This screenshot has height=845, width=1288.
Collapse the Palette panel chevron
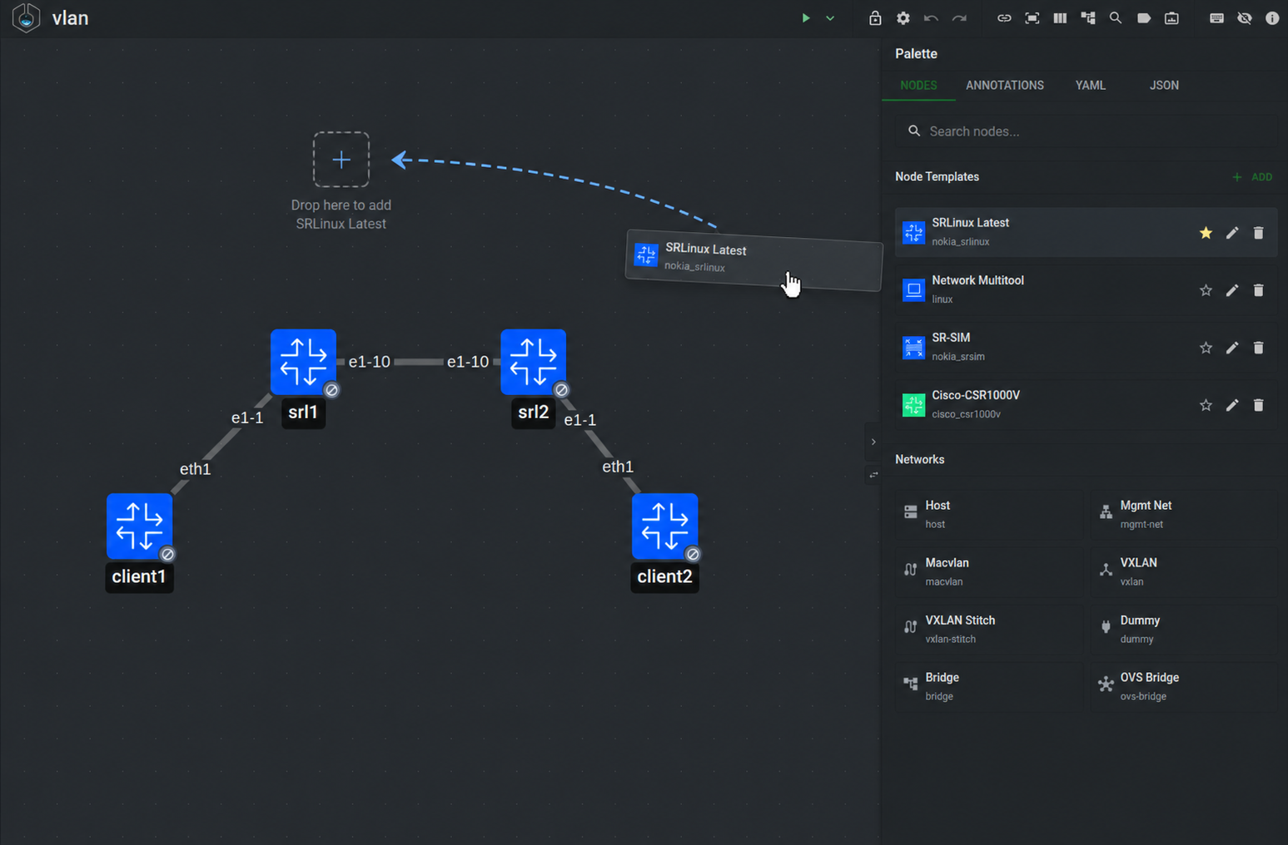(x=873, y=442)
